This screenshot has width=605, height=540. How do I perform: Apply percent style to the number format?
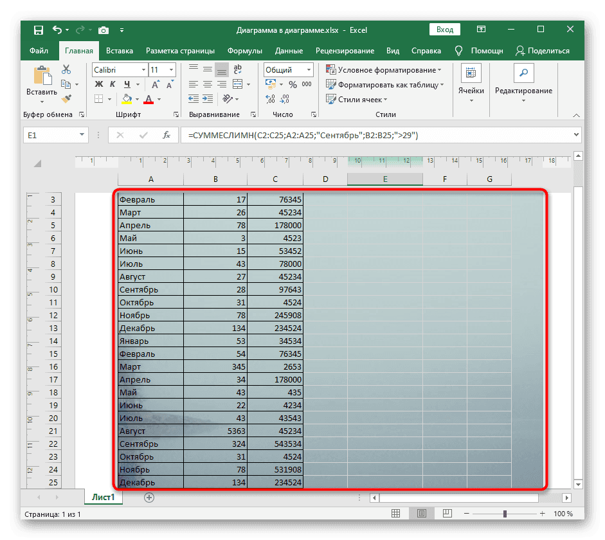tap(293, 85)
